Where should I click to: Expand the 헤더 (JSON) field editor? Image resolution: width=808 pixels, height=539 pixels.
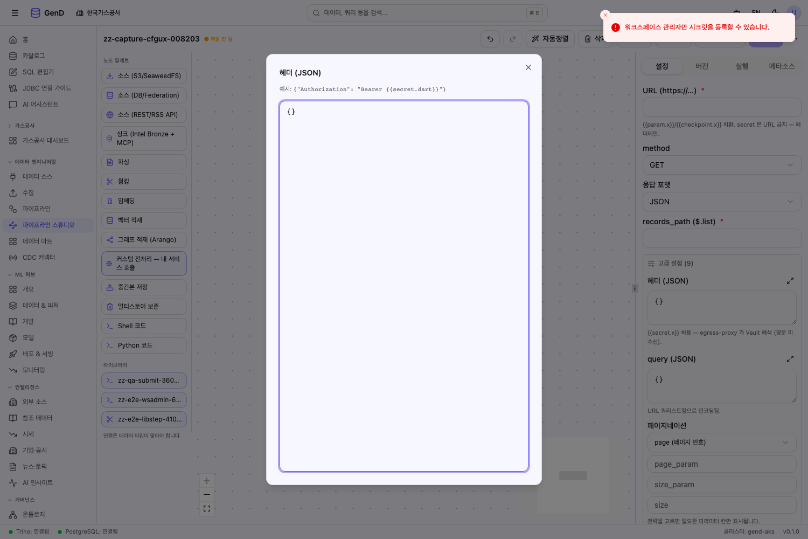790,281
